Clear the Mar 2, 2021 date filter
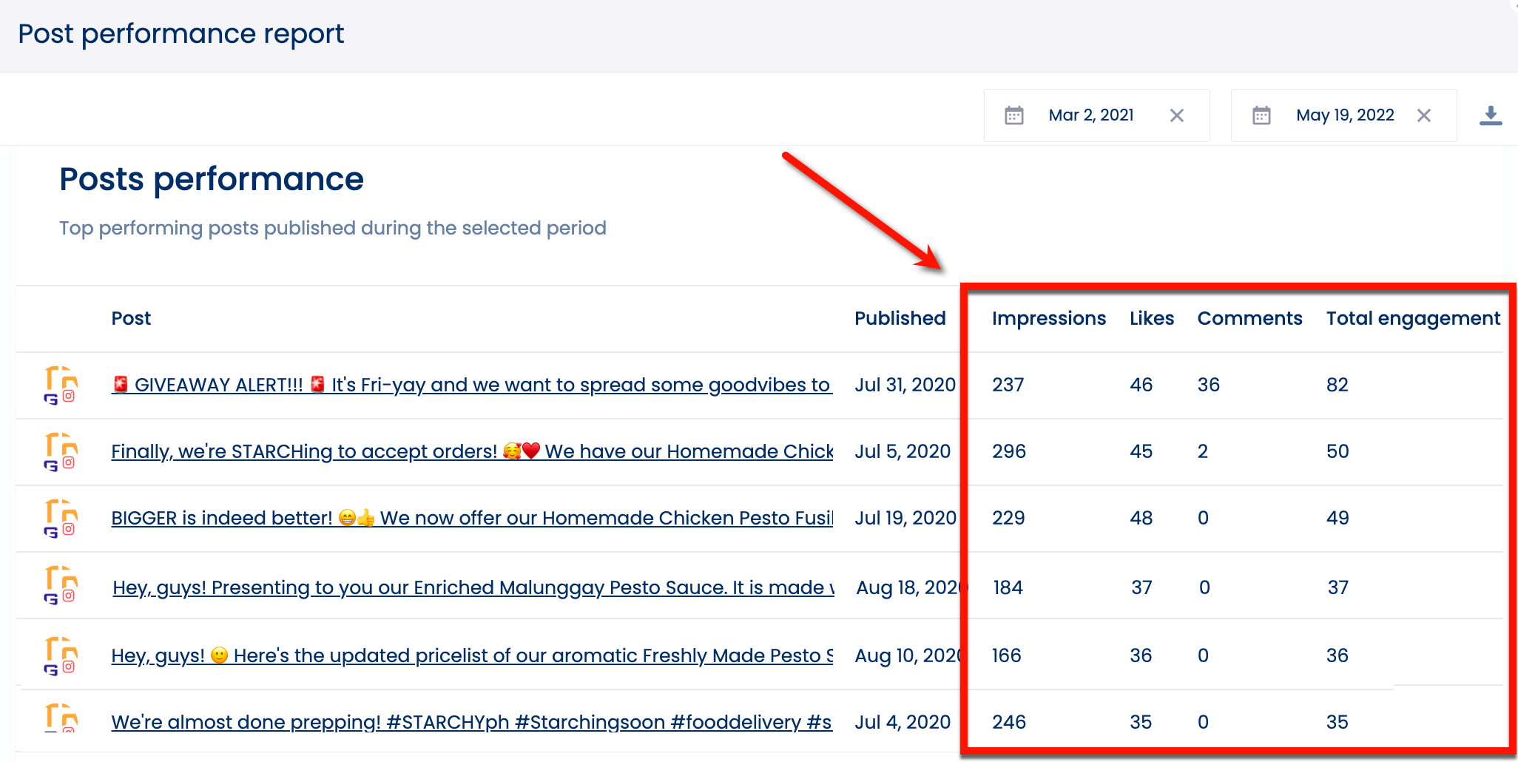The image size is (1518, 762). point(1177,115)
